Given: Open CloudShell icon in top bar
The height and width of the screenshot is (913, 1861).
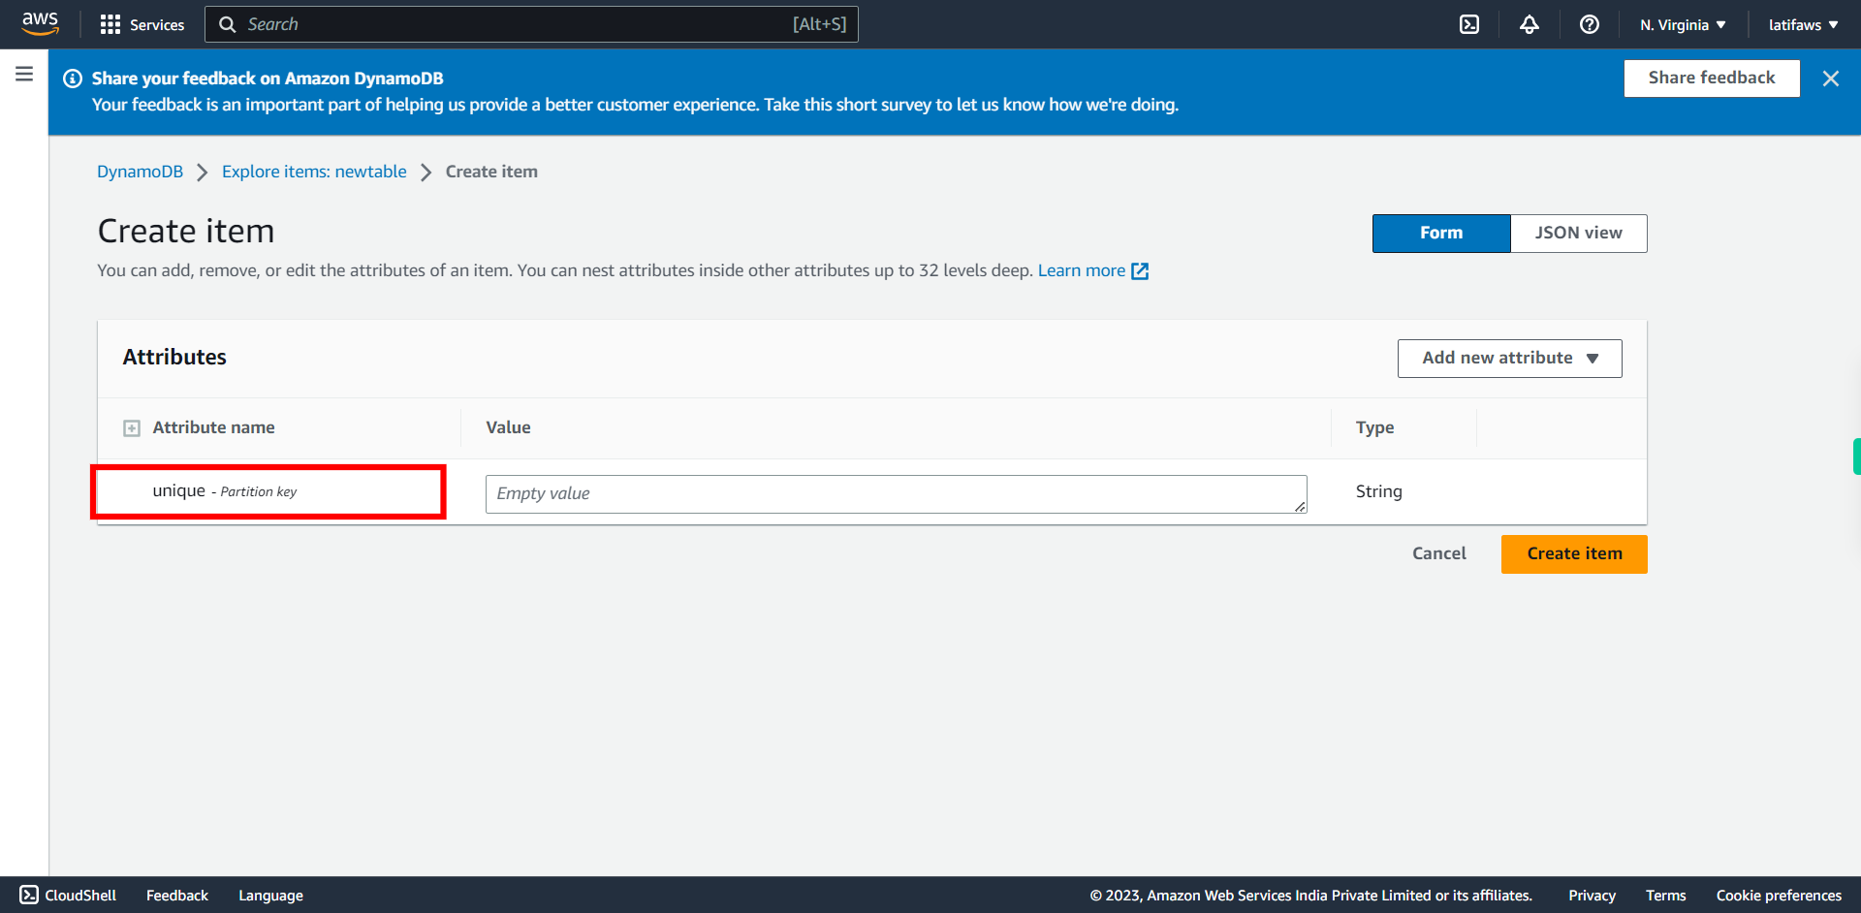Looking at the screenshot, I should pos(1469,24).
